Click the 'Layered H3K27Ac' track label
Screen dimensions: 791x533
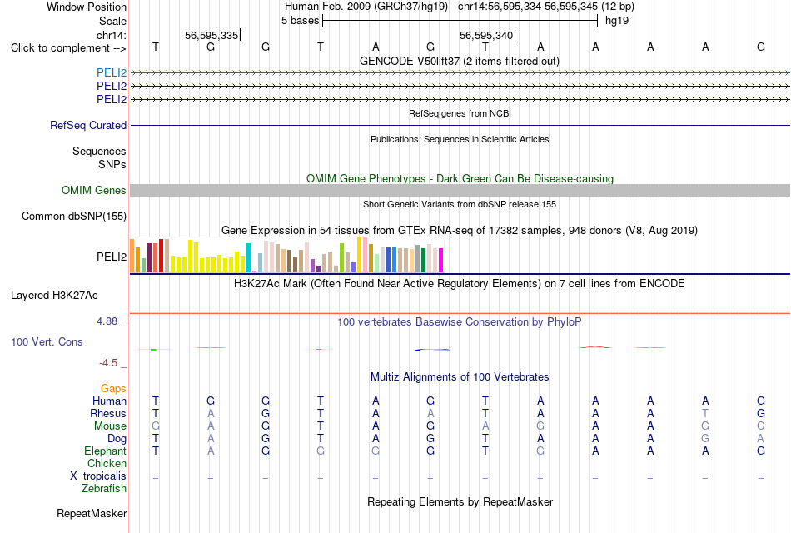tap(54, 296)
